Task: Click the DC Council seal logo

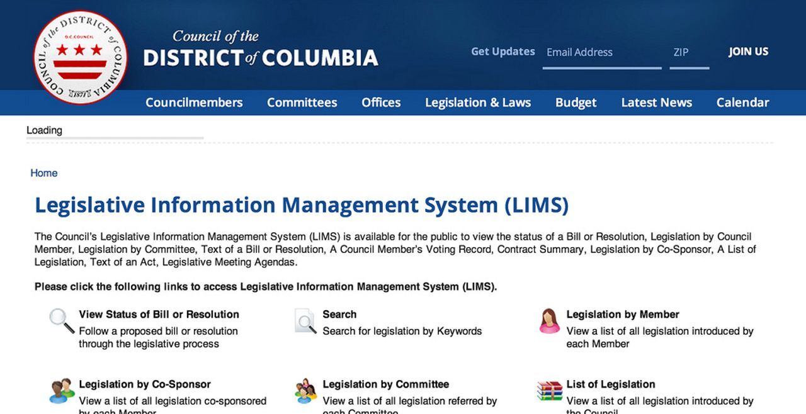Action: pos(80,57)
